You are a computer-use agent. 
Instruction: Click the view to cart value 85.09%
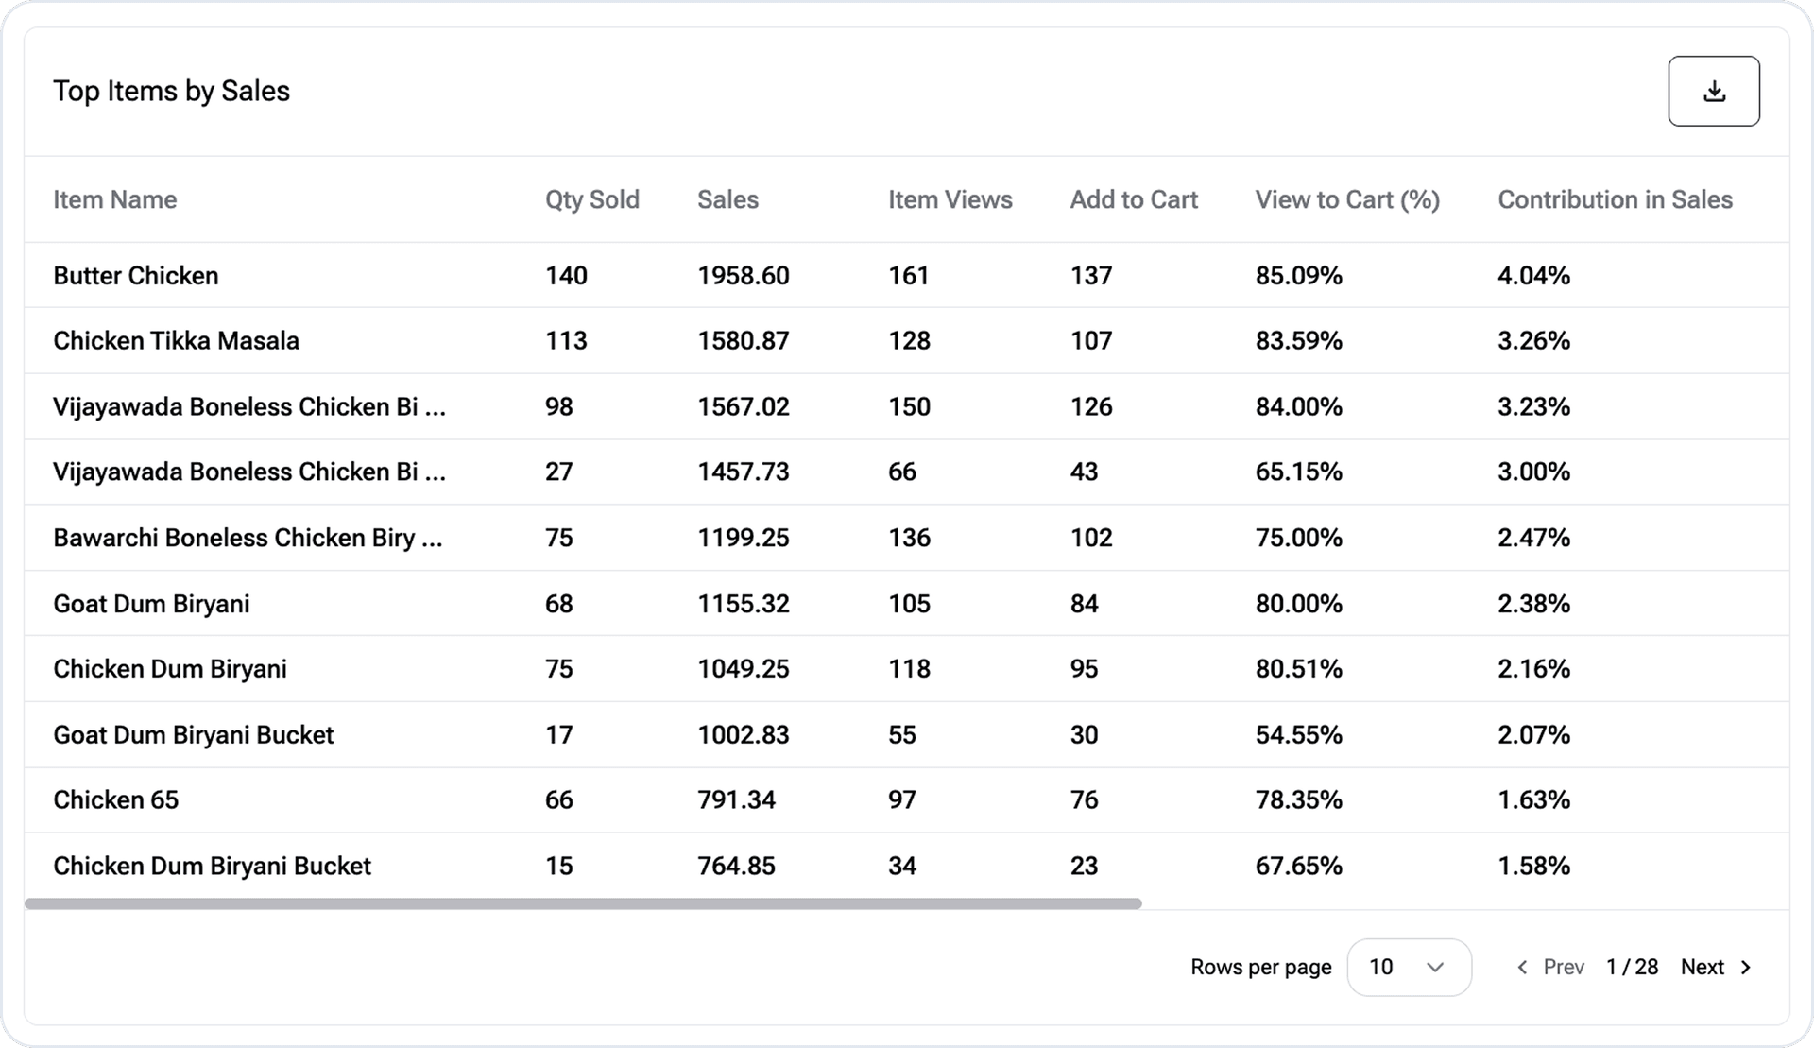click(1299, 275)
